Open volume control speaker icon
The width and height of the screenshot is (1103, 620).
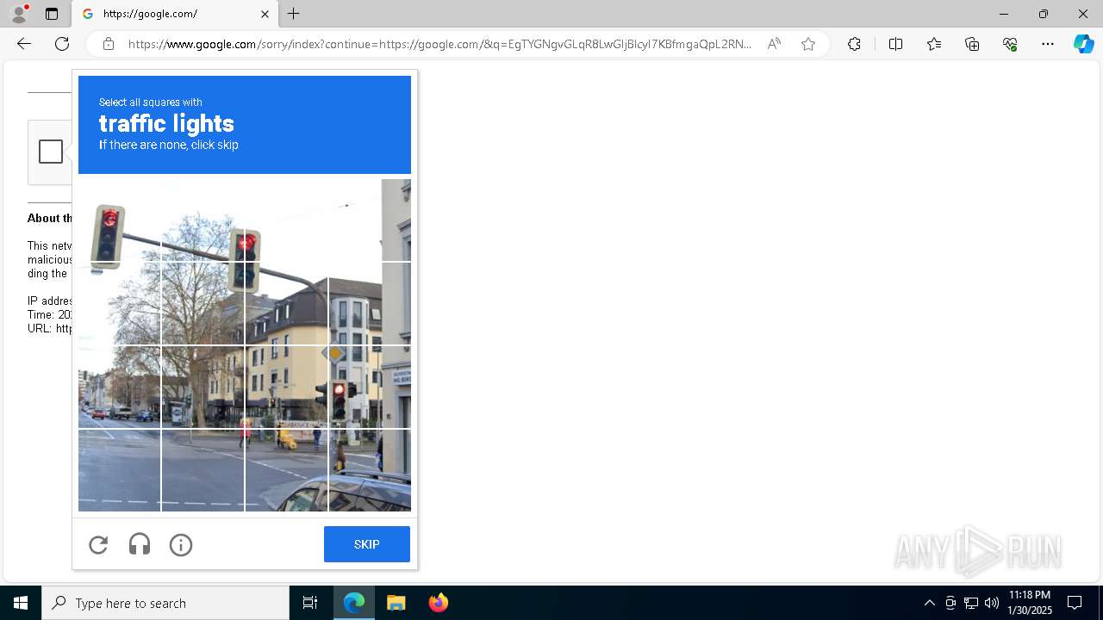[x=992, y=603]
